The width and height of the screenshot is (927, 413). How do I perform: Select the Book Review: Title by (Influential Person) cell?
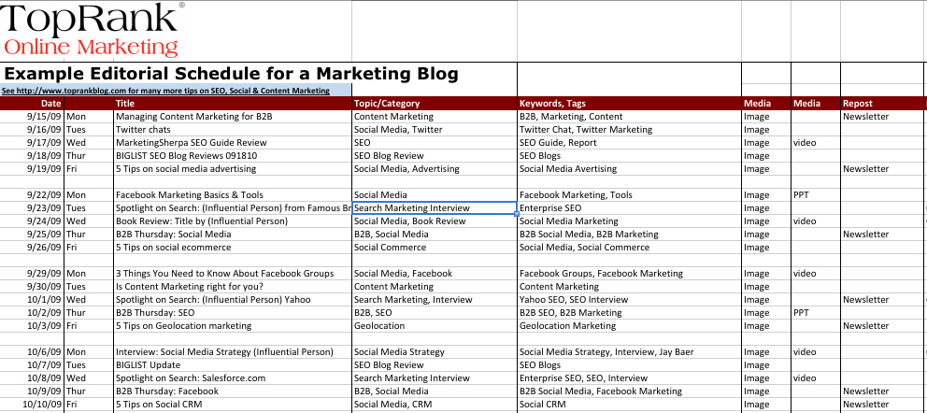coord(202,221)
